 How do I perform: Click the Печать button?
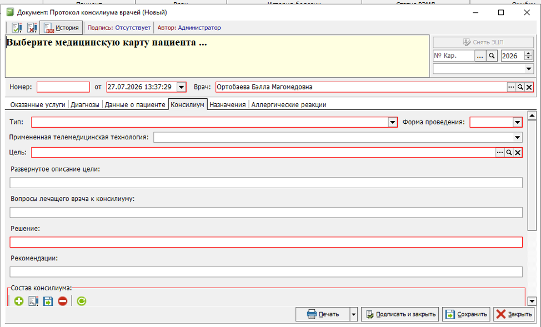[x=323, y=314]
